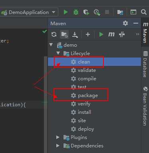The image size is (149, 153).
Task: Click the gear icon beside clean
Action: [x=74, y=62]
